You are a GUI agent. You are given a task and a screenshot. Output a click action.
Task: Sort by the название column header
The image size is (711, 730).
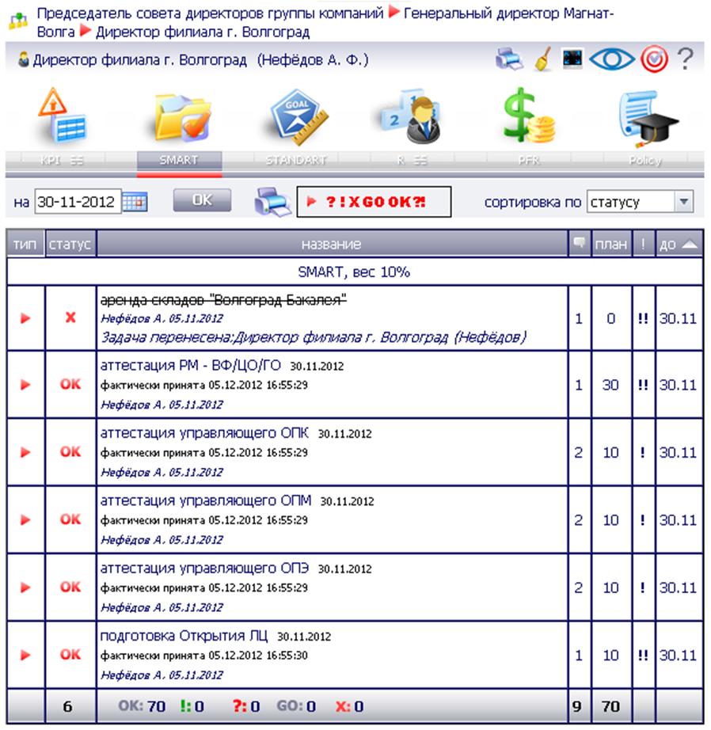click(x=332, y=244)
